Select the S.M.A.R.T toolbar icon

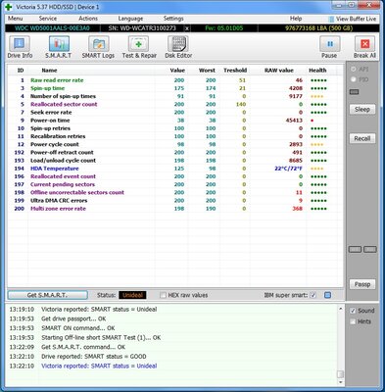(x=59, y=44)
